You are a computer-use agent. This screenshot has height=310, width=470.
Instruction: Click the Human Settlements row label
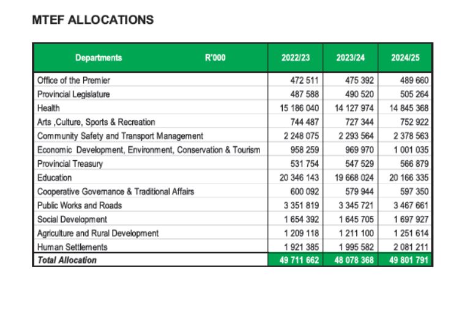(72, 247)
